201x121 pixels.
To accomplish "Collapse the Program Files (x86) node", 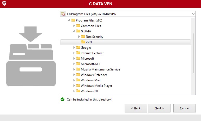I will click(x=69, y=20).
